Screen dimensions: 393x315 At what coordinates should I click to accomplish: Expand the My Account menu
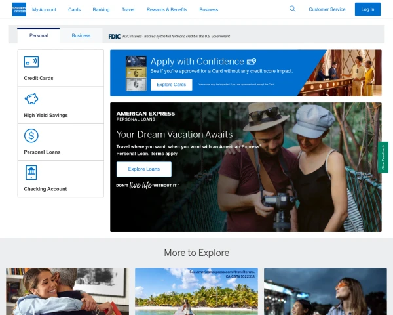(x=44, y=10)
